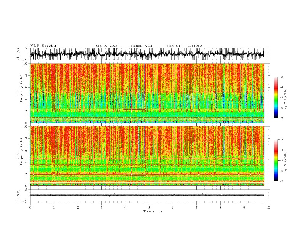Select the 9 minute tick on time axis
Screen dimensions: 302x233
[x=244, y=207]
